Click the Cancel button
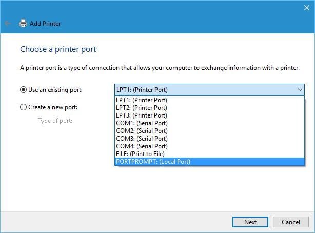 click(x=291, y=222)
